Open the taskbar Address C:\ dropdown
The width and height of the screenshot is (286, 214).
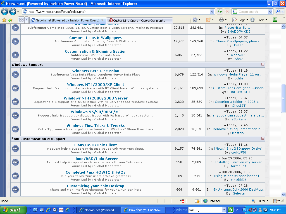[224, 210]
